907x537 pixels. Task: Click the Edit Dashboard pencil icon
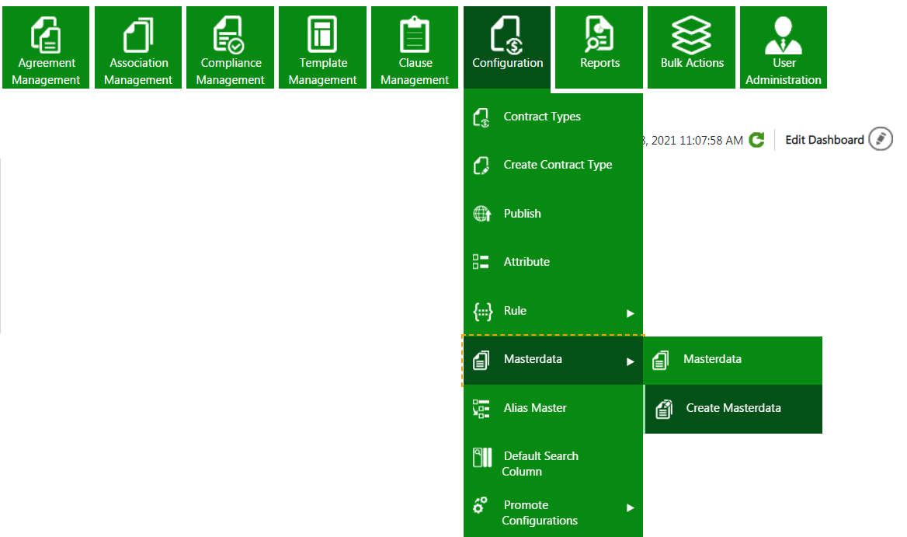(880, 139)
